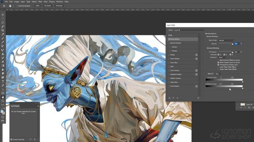Click the Fill Opacity slider handle
254x142 pixels.
(233, 52)
